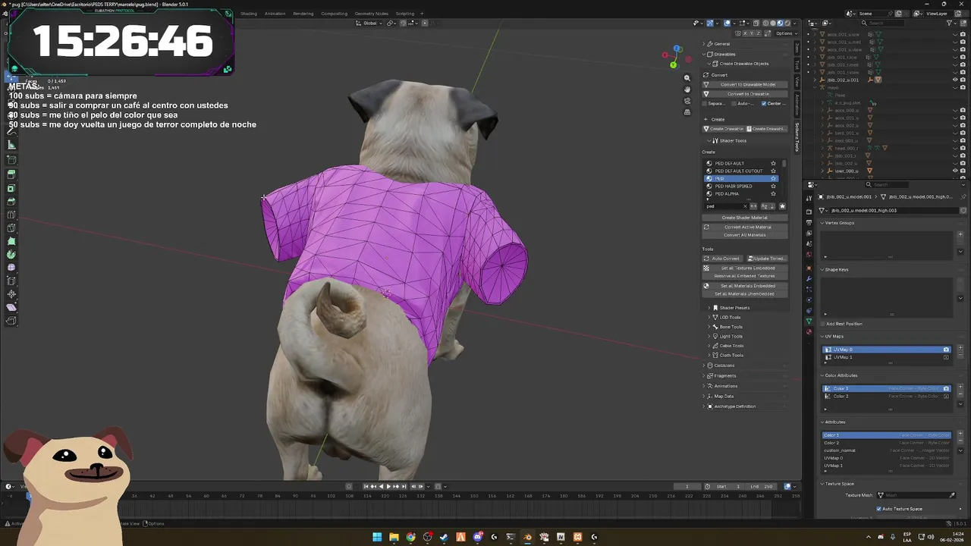Select the Poly Build tool

pos(11,241)
